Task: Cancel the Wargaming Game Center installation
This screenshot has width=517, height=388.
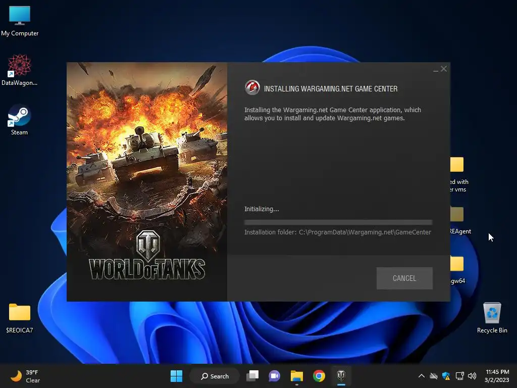Action: 404,278
